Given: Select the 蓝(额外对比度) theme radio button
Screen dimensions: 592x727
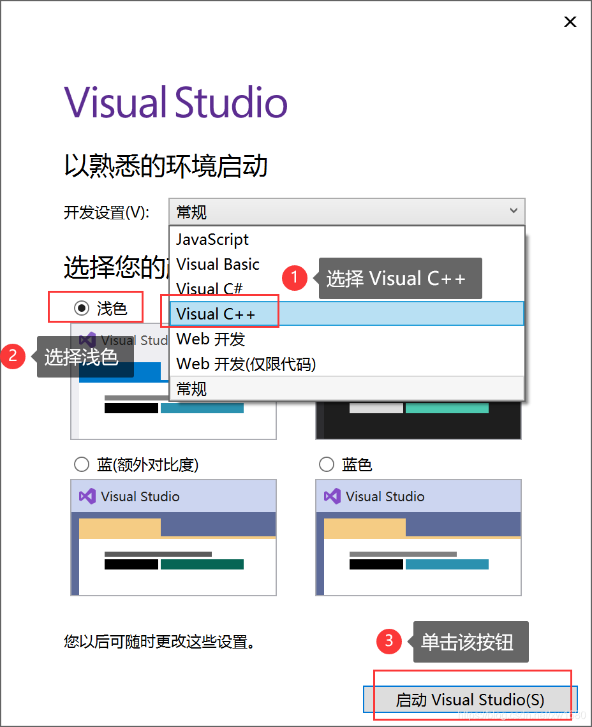Looking at the screenshot, I should [x=82, y=464].
